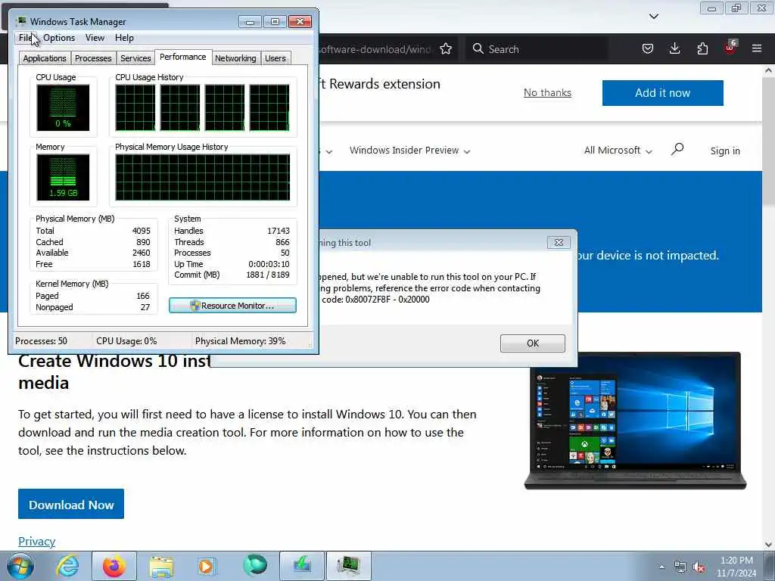Open Windows Media Player from taskbar
Viewport: 775px width, 581px height.
pos(207,566)
